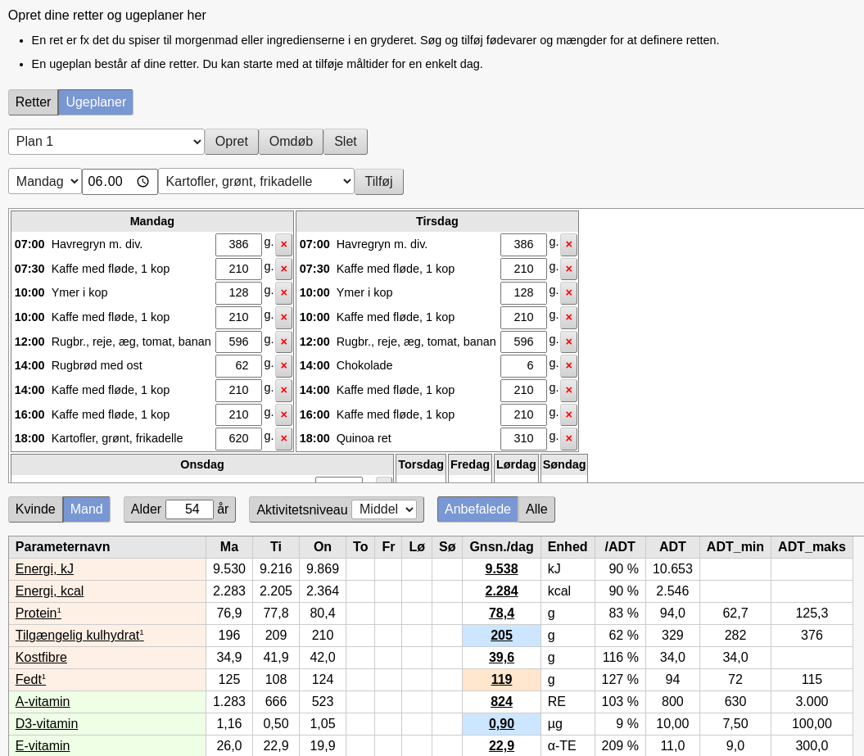This screenshot has width=864, height=756.
Task: Open the Mandag weekday dropdown
Action: click(x=45, y=182)
